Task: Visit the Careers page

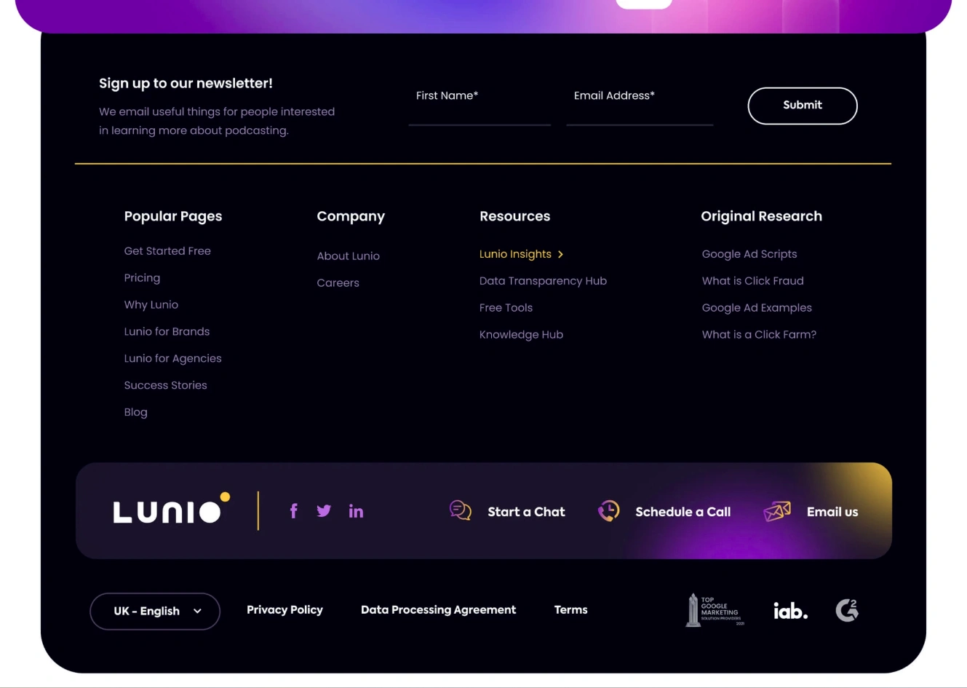Action: [x=338, y=283]
